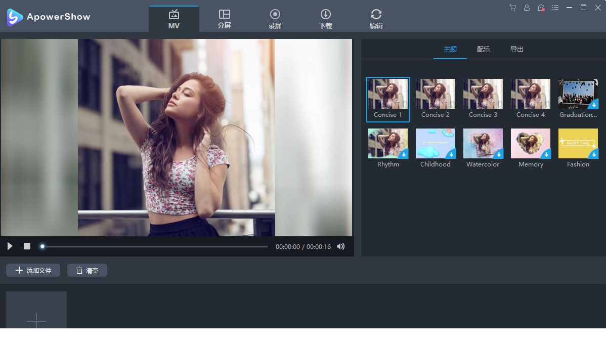Download the Graduation theme via arrow badge
This screenshot has height=341, width=606.
(x=594, y=105)
